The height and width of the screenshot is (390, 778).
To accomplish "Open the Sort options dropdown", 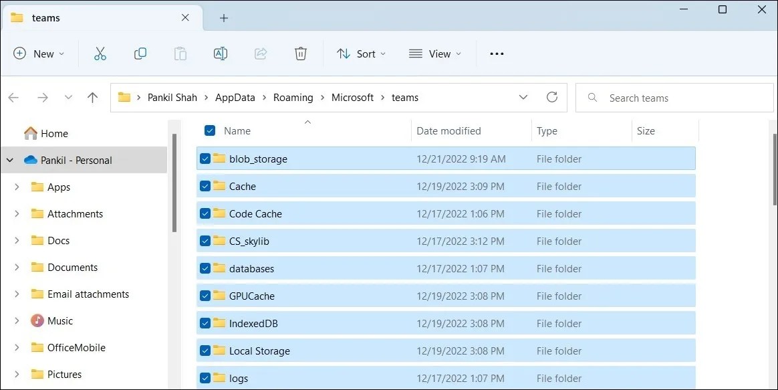I will 361,54.
